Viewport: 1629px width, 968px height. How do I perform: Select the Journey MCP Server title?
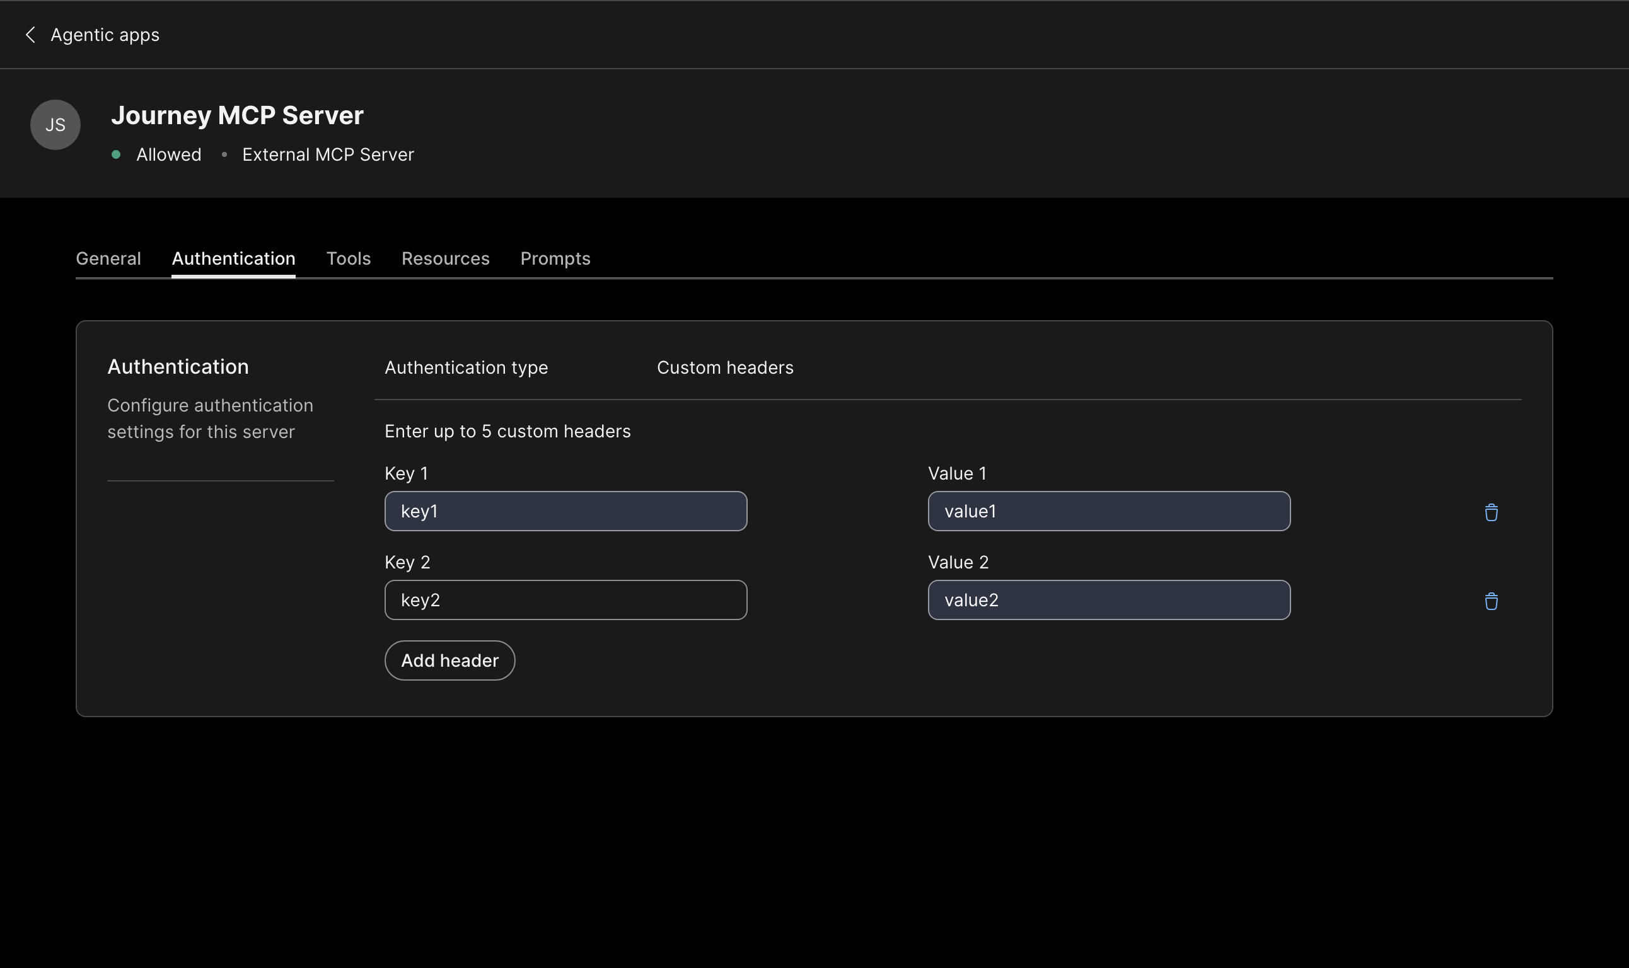[238, 115]
